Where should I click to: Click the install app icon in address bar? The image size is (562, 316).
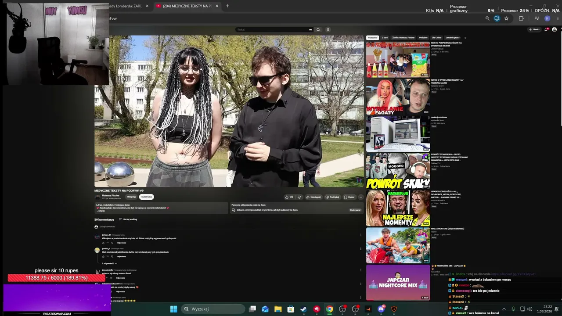497,18
